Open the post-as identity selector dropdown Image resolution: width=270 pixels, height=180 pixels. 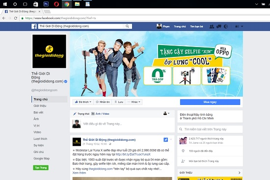pyautogui.click(x=166, y=113)
